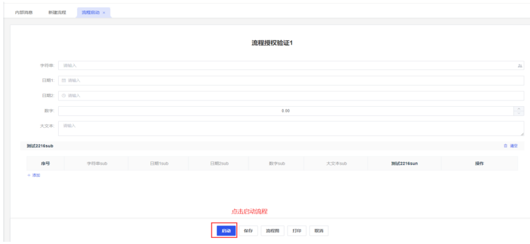Open user picker icon in 字符串 field
Viewport: 530px width, 244px height.
tap(520, 66)
